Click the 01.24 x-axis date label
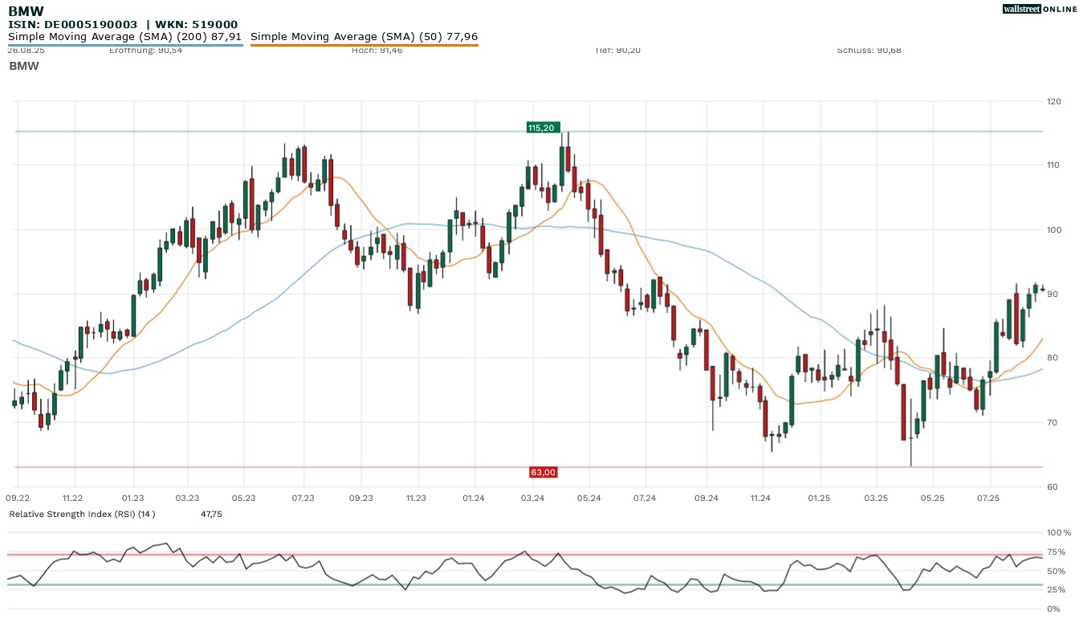Image resolution: width=1083 pixels, height=631 pixels. point(474,499)
